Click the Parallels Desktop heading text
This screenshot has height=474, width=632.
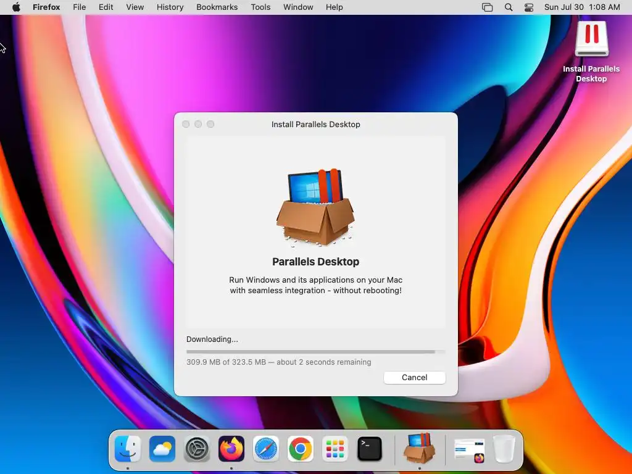click(x=315, y=262)
